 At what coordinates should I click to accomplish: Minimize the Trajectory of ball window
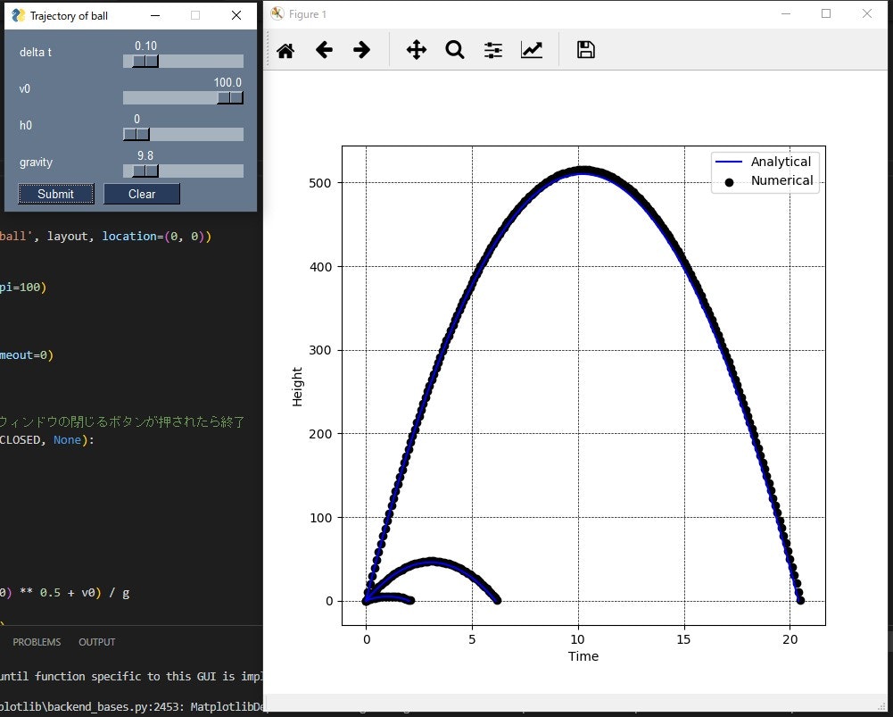point(155,15)
